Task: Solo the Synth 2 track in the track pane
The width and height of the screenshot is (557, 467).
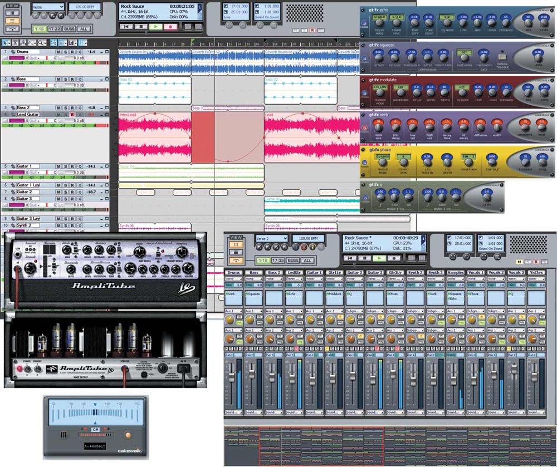Action: pos(65,225)
